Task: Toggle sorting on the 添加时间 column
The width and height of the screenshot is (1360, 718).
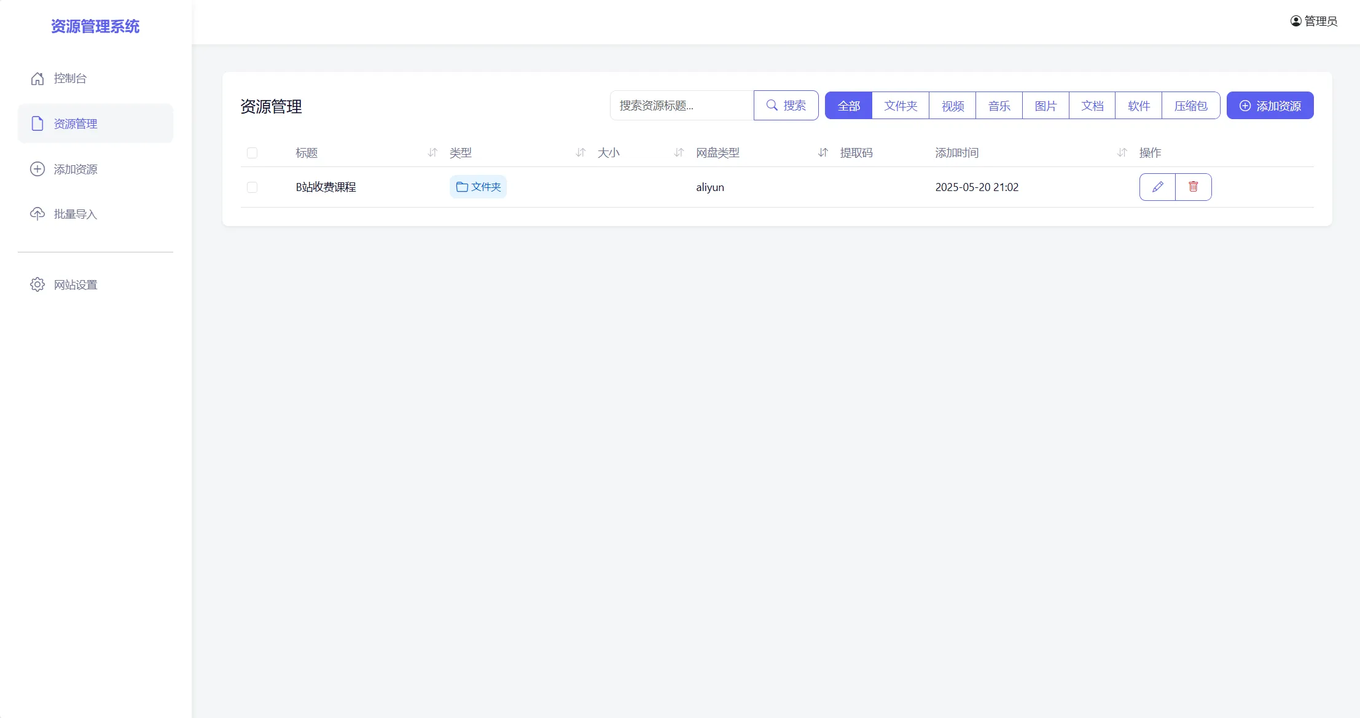Action: click(1122, 153)
